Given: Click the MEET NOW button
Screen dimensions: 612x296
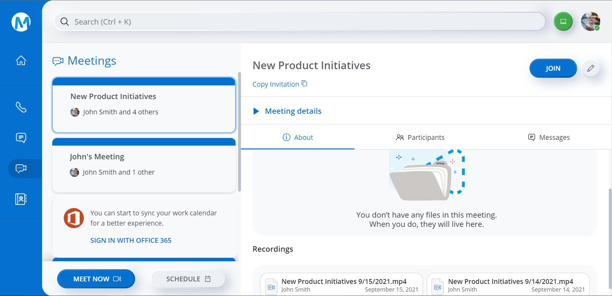Looking at the screenshot, I should point(96,279).
